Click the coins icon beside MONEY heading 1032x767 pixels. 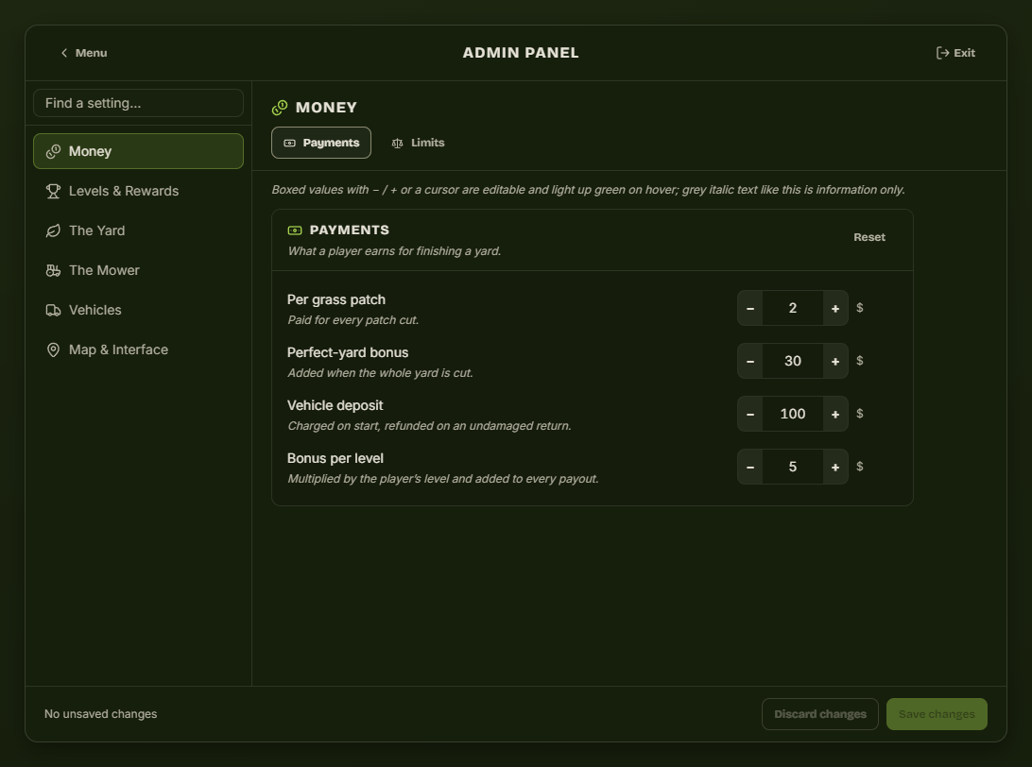pos(280,108)
